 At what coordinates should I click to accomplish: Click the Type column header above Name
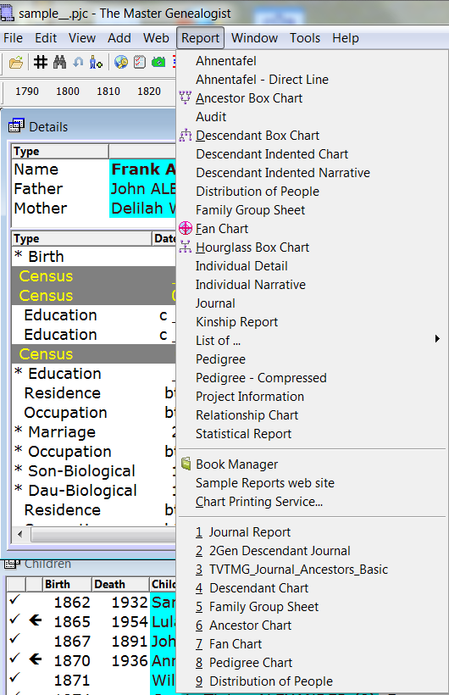(60, 151)
